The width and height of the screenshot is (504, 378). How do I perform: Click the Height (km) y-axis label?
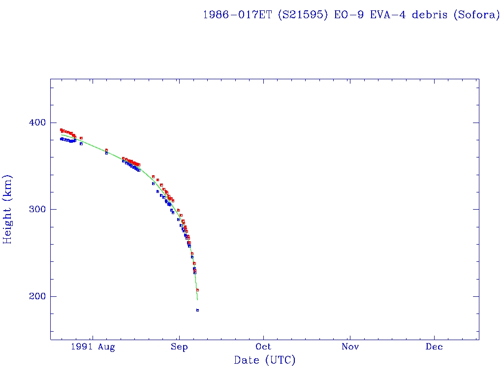pyautogui.click(x=8, y=209)
